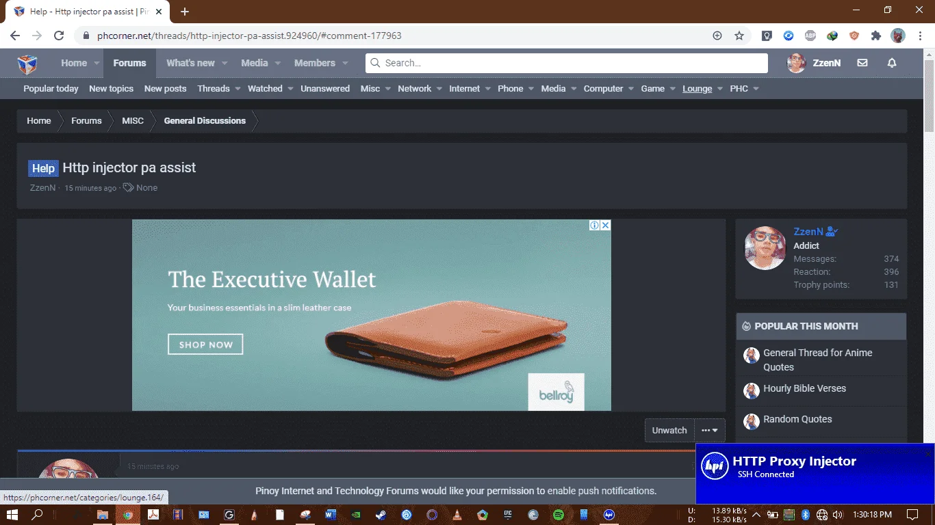
Task: Expand the Network dropdown
Action: pyautogui.click(x=439, y=89)
